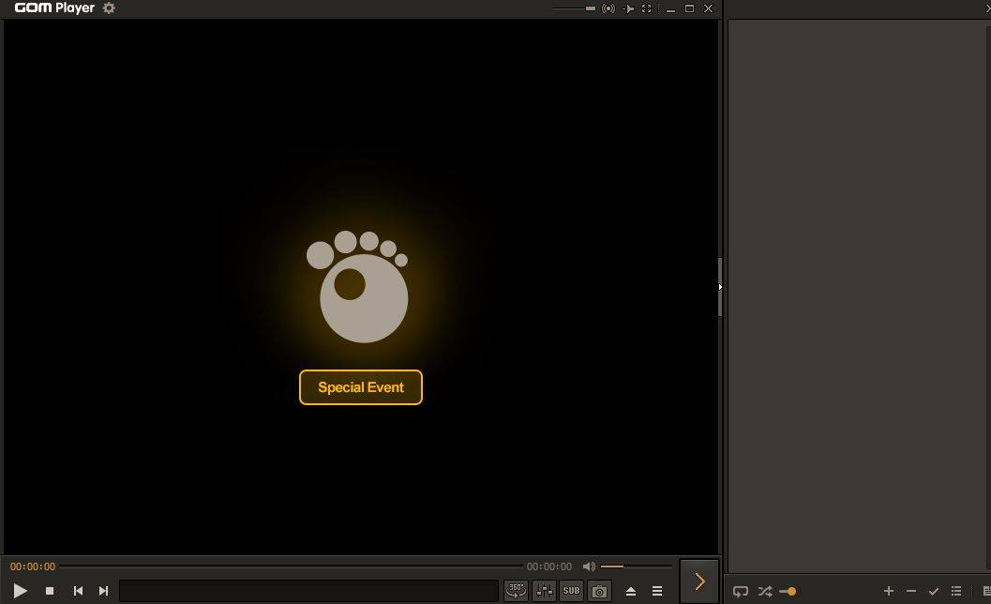The image size is (991, 604).
Task: Close the GOM Player window
Action: point(709,8)
